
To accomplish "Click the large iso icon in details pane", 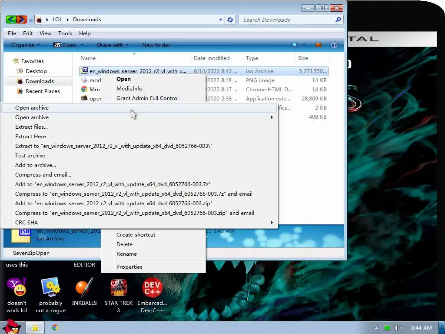I will coord(21,235).
